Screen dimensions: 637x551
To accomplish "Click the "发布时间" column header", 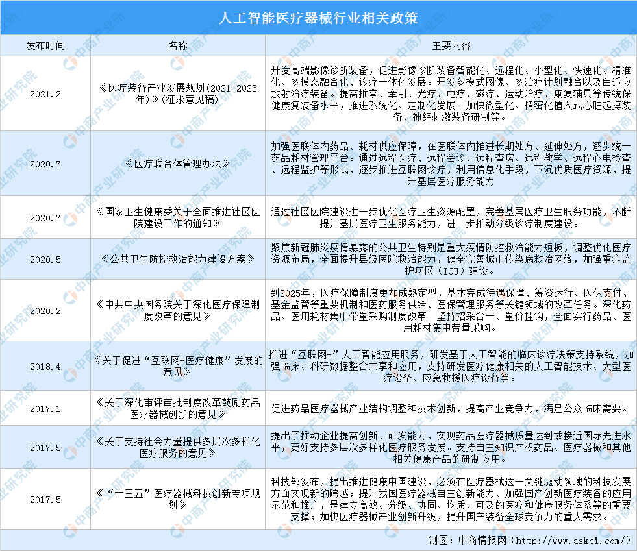I will [x=45, y=46].
